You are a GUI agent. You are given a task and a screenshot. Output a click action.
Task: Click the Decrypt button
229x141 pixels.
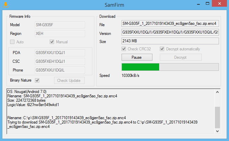(181, 57)
